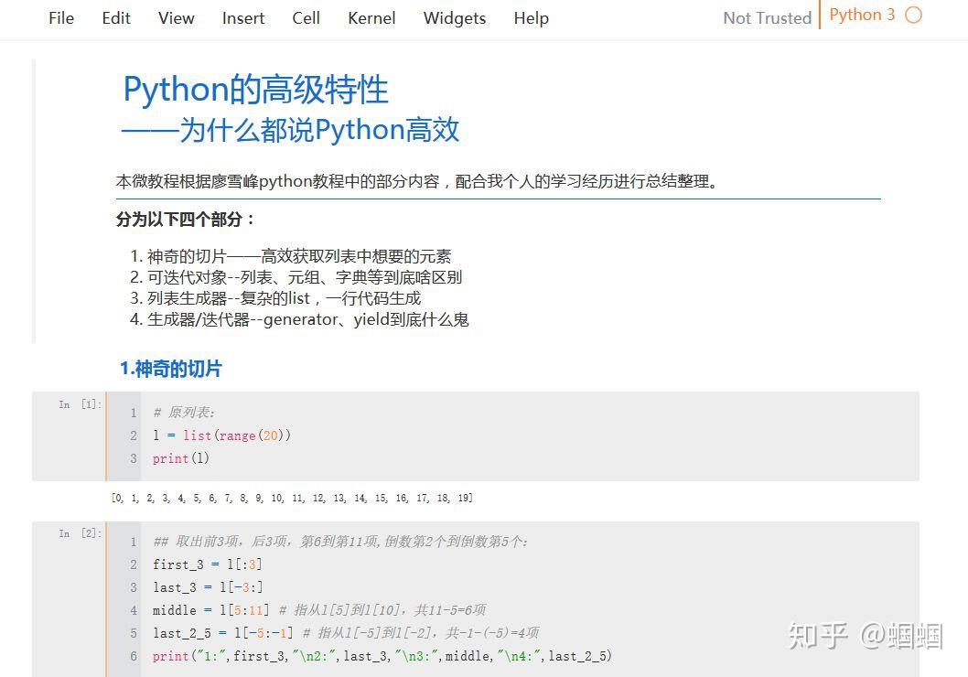Click the In [2] prompt label
The width and height of the screenshot is (968, 677).
pyautogui.click(x=78, y=532)
